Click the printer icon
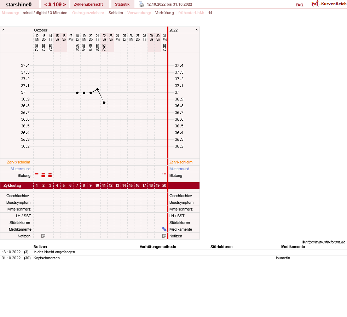Viewport: 347px width, 317px height. (141, 5)
